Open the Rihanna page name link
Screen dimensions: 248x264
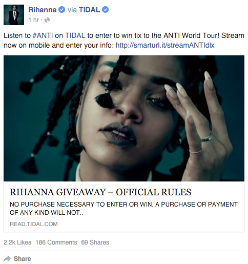click(43, 10)
